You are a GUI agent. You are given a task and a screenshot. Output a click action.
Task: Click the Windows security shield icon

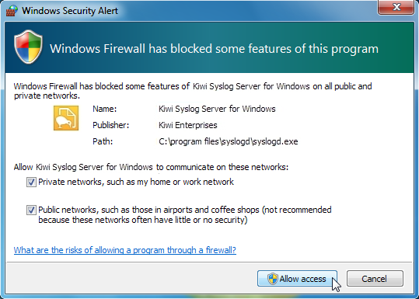[28, 47]
